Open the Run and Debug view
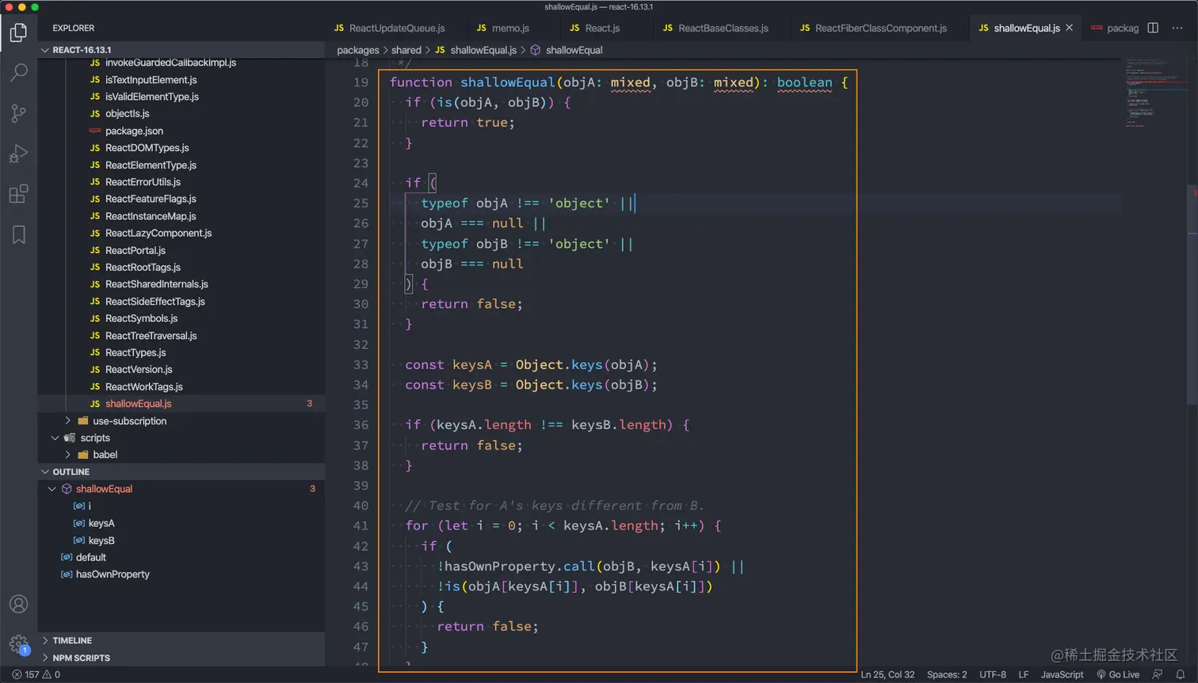1198x683 pixels. (18, 154)
